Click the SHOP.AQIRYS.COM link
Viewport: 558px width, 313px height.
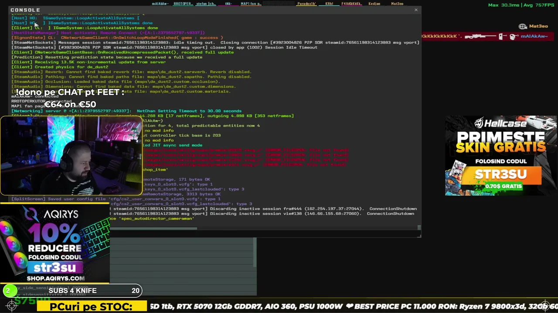point(55,278)
